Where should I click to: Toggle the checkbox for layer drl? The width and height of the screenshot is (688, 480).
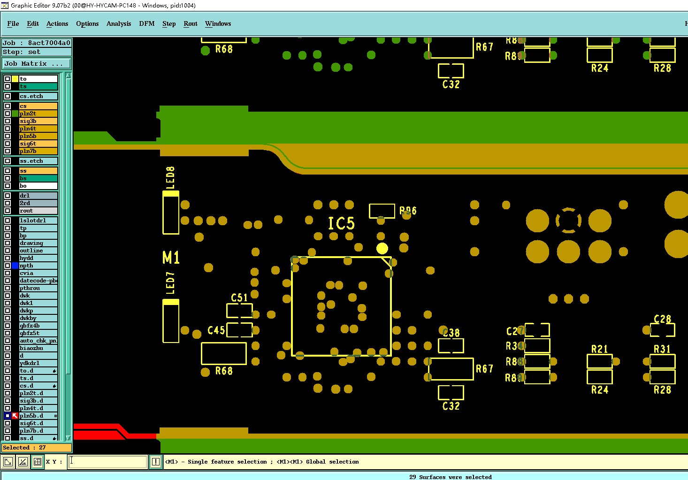8,196
